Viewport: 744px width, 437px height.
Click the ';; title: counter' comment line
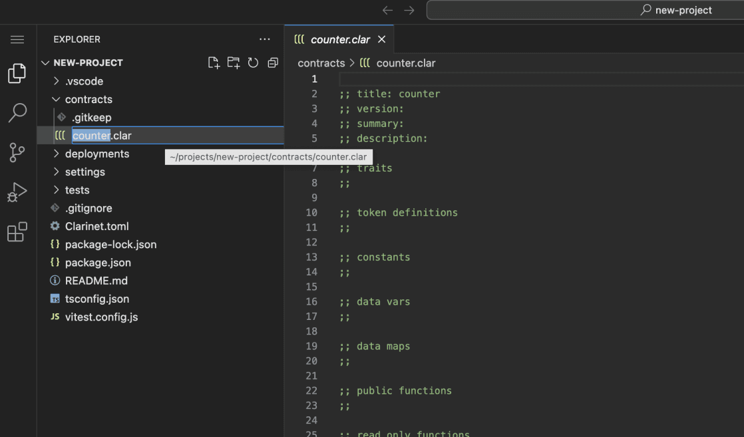click(x=389, y=94)
